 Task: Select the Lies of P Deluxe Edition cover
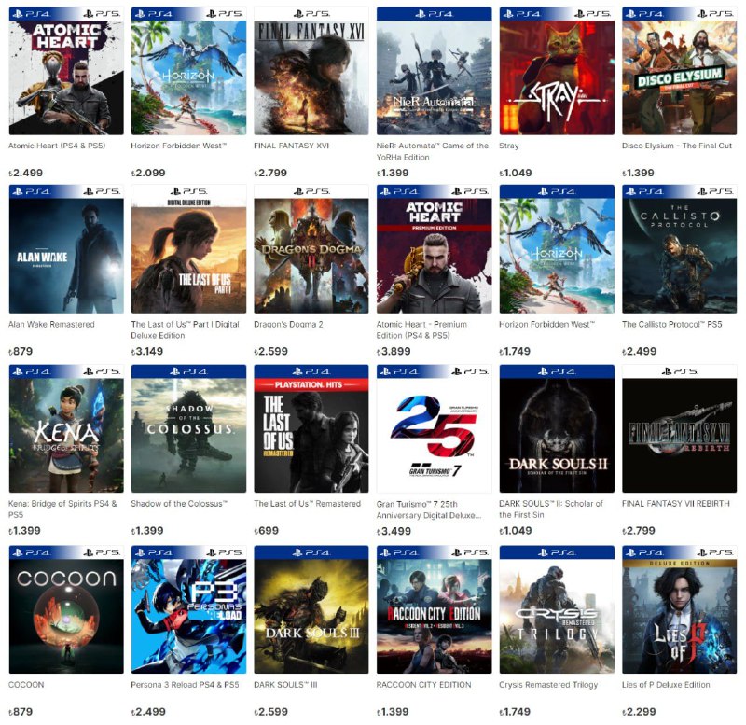[680, 609]
